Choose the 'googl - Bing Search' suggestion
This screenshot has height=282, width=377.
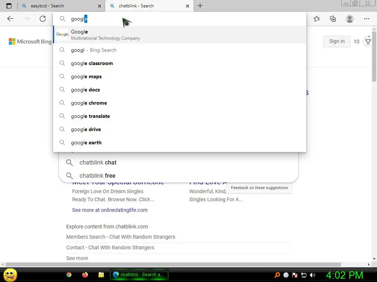coord(180,50)
